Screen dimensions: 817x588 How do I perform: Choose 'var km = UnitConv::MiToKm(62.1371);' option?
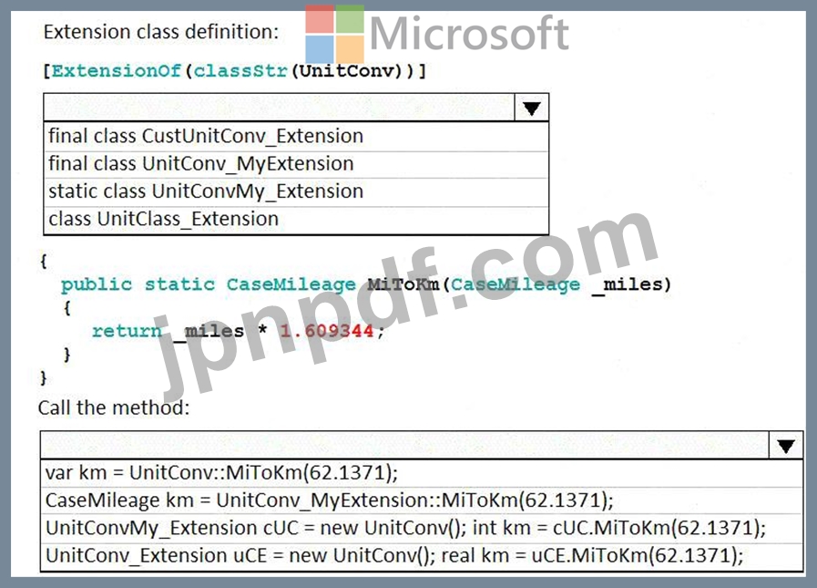coord(222,472)
